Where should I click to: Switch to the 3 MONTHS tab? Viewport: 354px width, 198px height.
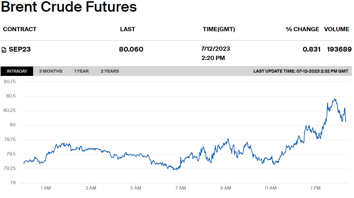point(51,71)
